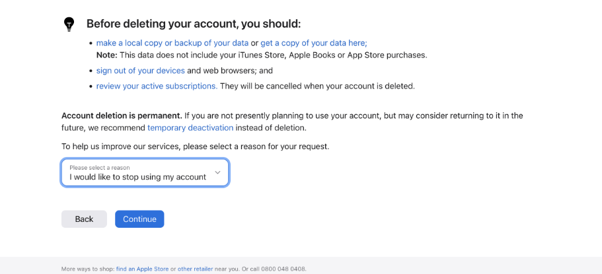Screen dimensions: 602x274
Task: Choose the 'temporary deactivation' link
Action: (190, 128)
